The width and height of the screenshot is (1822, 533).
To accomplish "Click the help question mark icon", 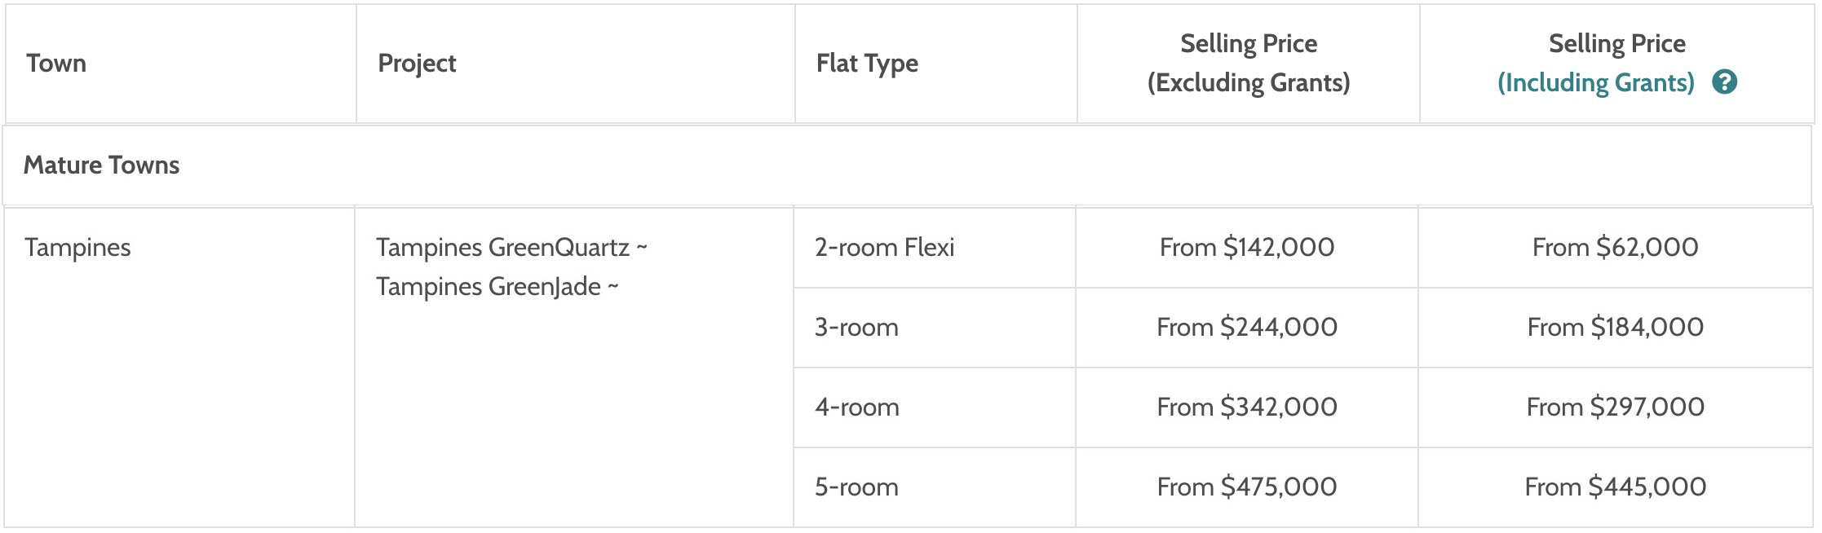I will [1724, 82].
